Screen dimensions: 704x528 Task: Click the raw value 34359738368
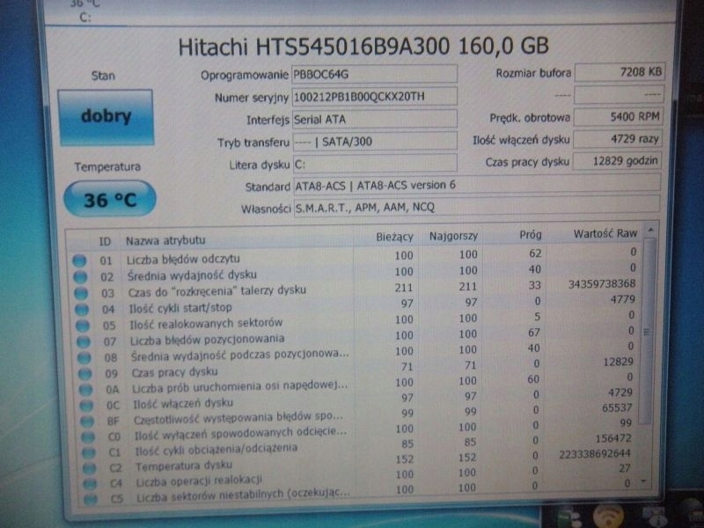602,283
